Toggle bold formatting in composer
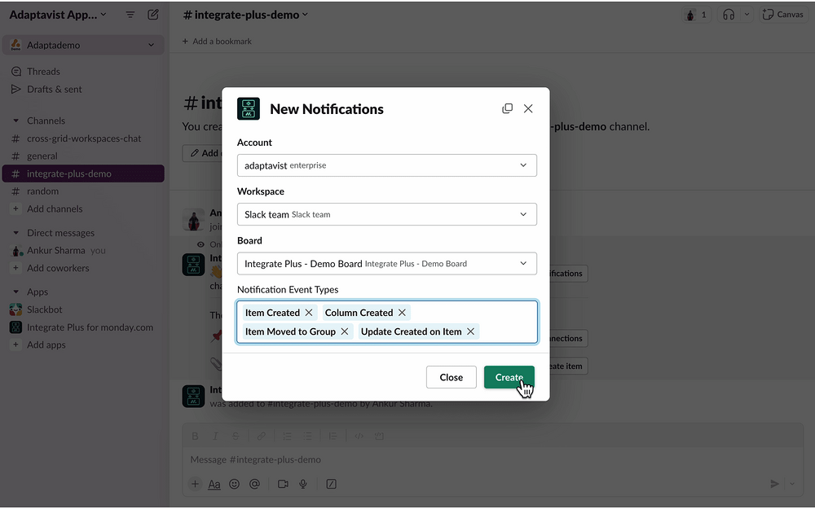 point(195,437)
